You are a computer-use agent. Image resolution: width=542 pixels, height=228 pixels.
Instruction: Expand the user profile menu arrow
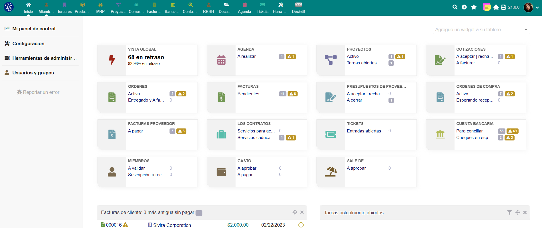[x=537, y=7]
